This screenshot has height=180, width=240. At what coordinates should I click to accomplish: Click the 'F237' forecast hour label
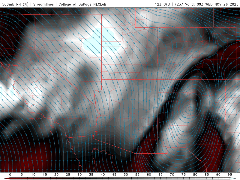(x=179, y=4)
